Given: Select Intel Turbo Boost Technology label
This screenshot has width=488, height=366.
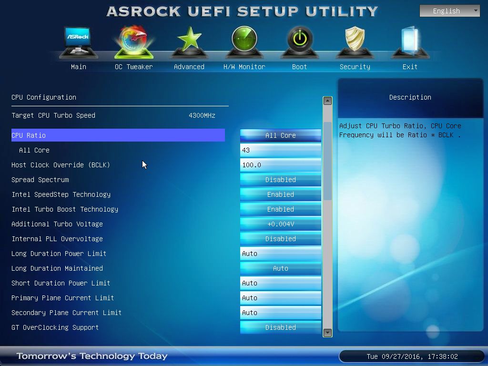Looking at the screenshot, I should pos(65,209).
